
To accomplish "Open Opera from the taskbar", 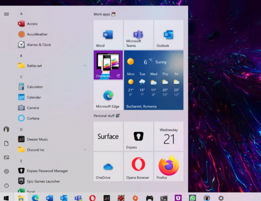I will (x=92, y=198).
